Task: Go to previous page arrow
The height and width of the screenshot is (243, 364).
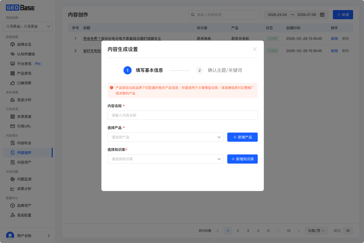Action: 218,231
